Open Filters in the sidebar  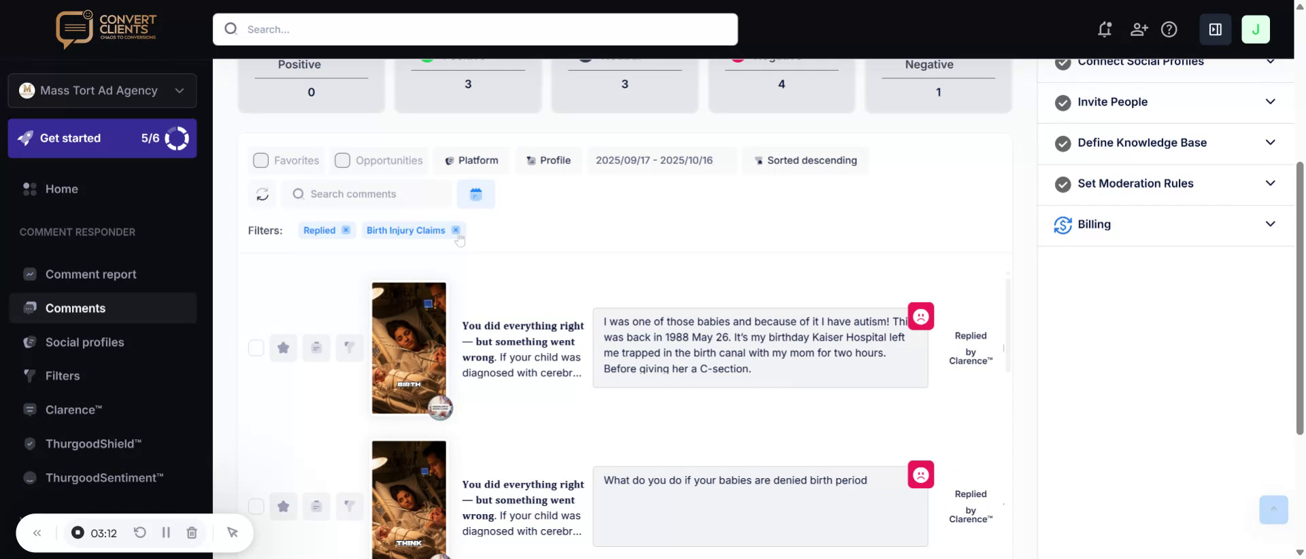click(x=102, y=375)
